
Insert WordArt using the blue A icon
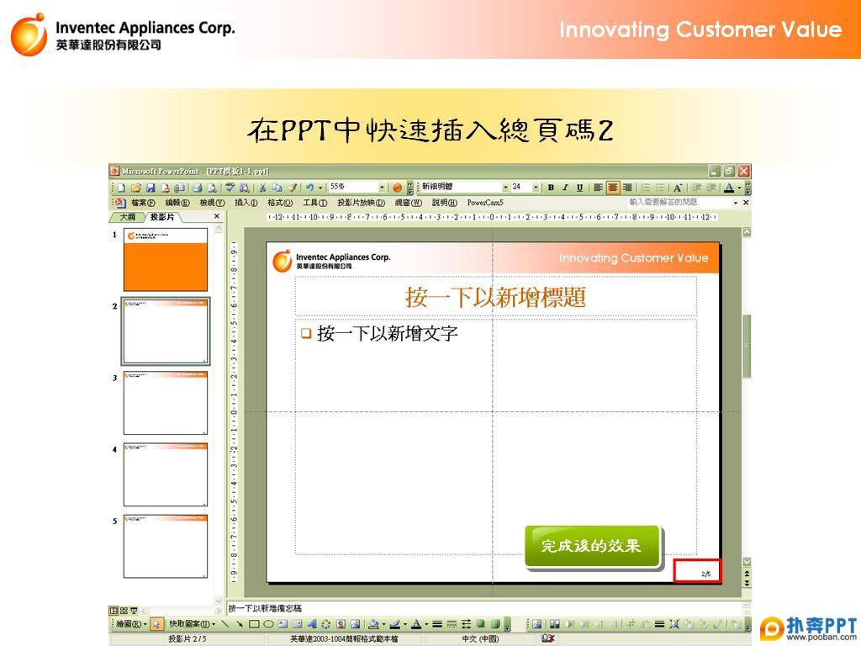(312, 624)
